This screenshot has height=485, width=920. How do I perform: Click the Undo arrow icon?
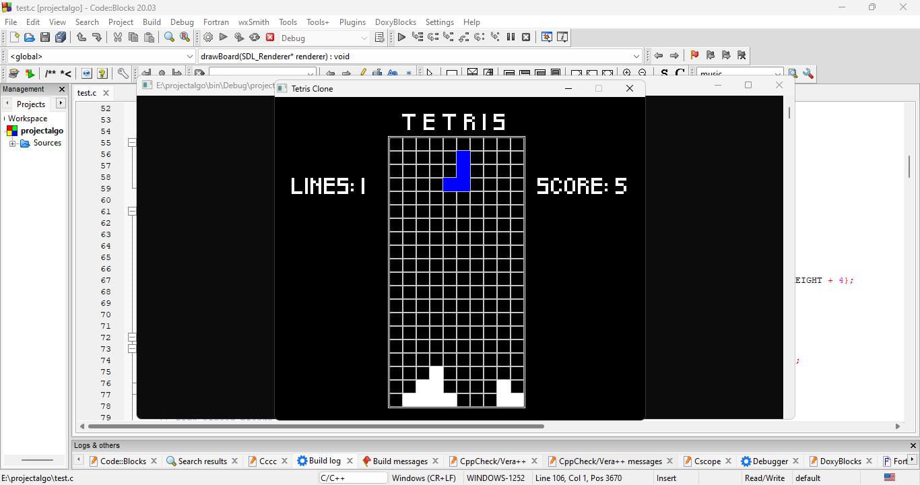pyautogui.click(x=81, y=38)
